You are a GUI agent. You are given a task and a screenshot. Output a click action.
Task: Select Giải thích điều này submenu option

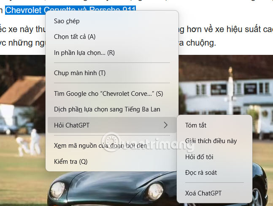tap(214, 141)
